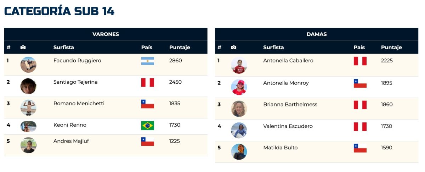The image size is (425, 172).
Task: Click the Puntaje column header in Varones
Action: (180, 48)
